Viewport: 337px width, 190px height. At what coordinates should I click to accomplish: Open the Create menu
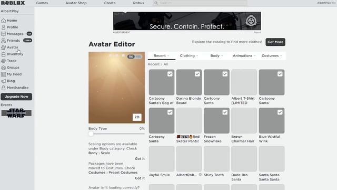tap(110, 3)
